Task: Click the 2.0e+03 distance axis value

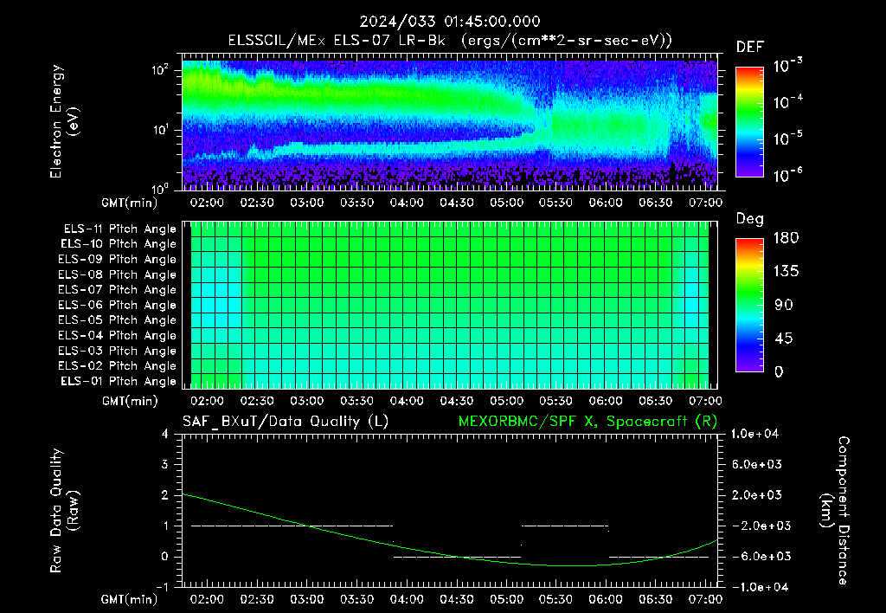Action: [756, 495]
